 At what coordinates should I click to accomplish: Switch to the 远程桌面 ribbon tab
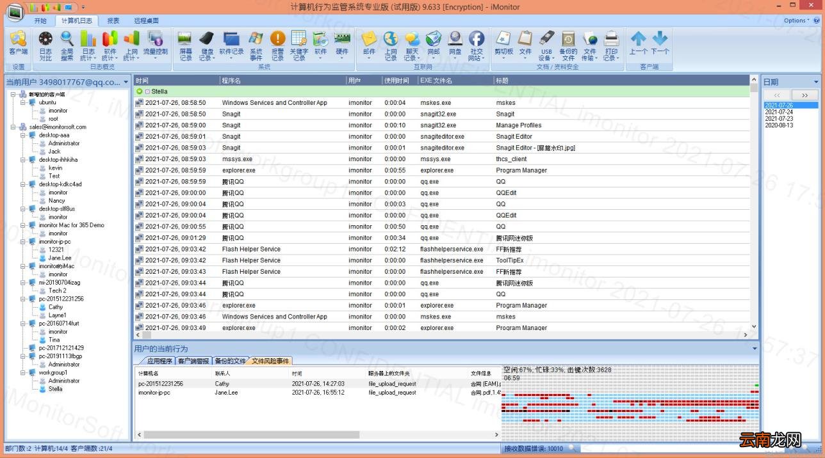[147, 20]
